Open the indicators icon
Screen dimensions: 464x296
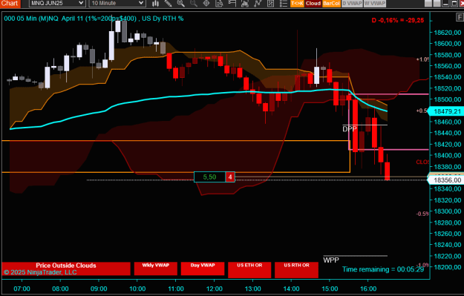[245, 4]
